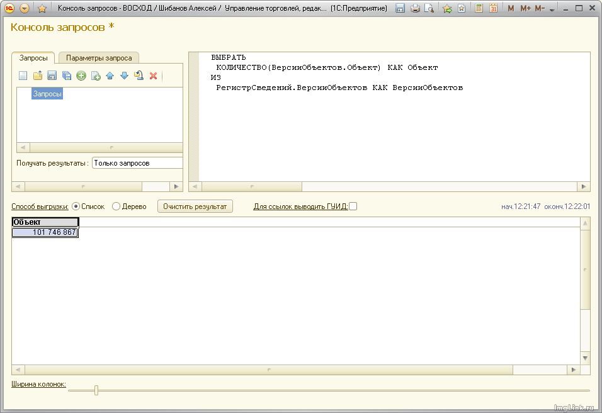Viewport: 602px width, 413px height.
Task: Adjust the Ширина колонок slider handle
Action: [x=96, y=390]
